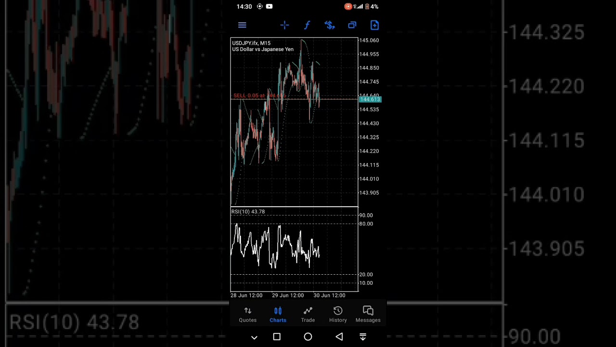Tap the US Dollar vs Japanese Yen subtitle
The image size is (616, 347).
[263, 49]
